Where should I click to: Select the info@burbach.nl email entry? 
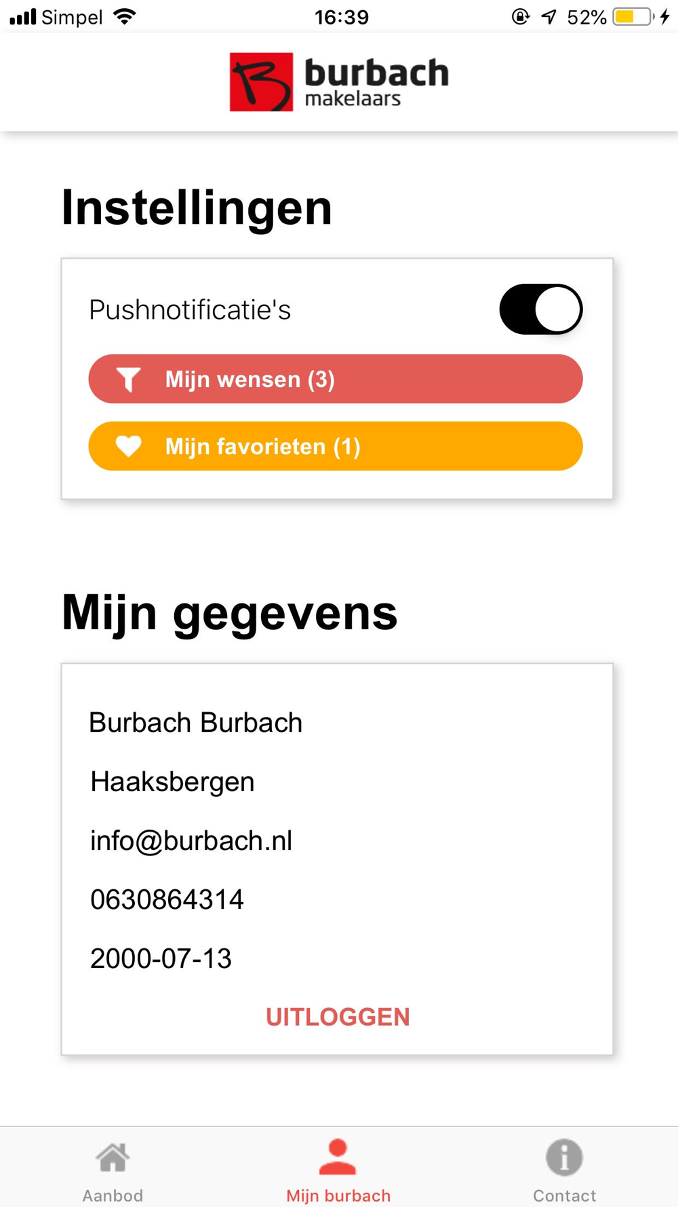pyautogui.click(x=191, y=840)
